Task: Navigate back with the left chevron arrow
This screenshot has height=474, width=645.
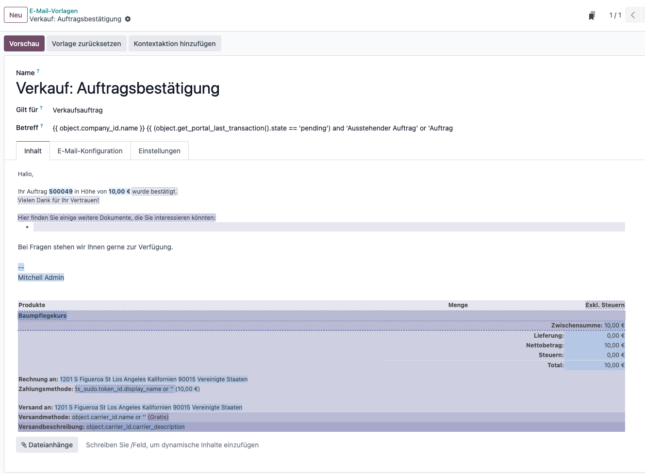Action: pos(633,15)
